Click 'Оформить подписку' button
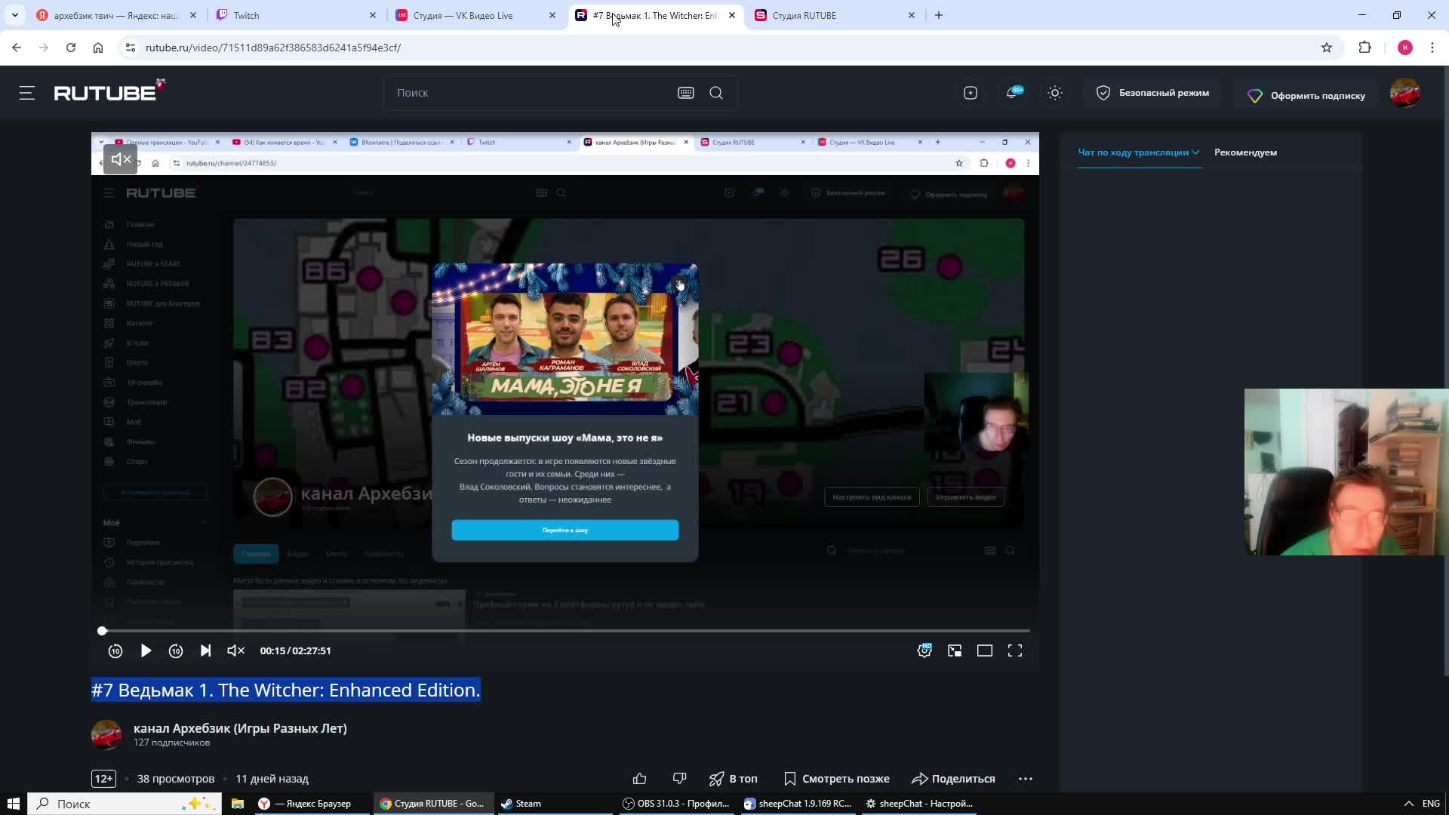This screenshot has width=1449, height=815. coord(1306,96)
